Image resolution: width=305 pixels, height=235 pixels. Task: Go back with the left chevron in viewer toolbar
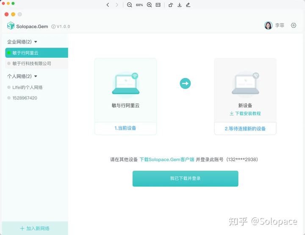click(108, 5)
